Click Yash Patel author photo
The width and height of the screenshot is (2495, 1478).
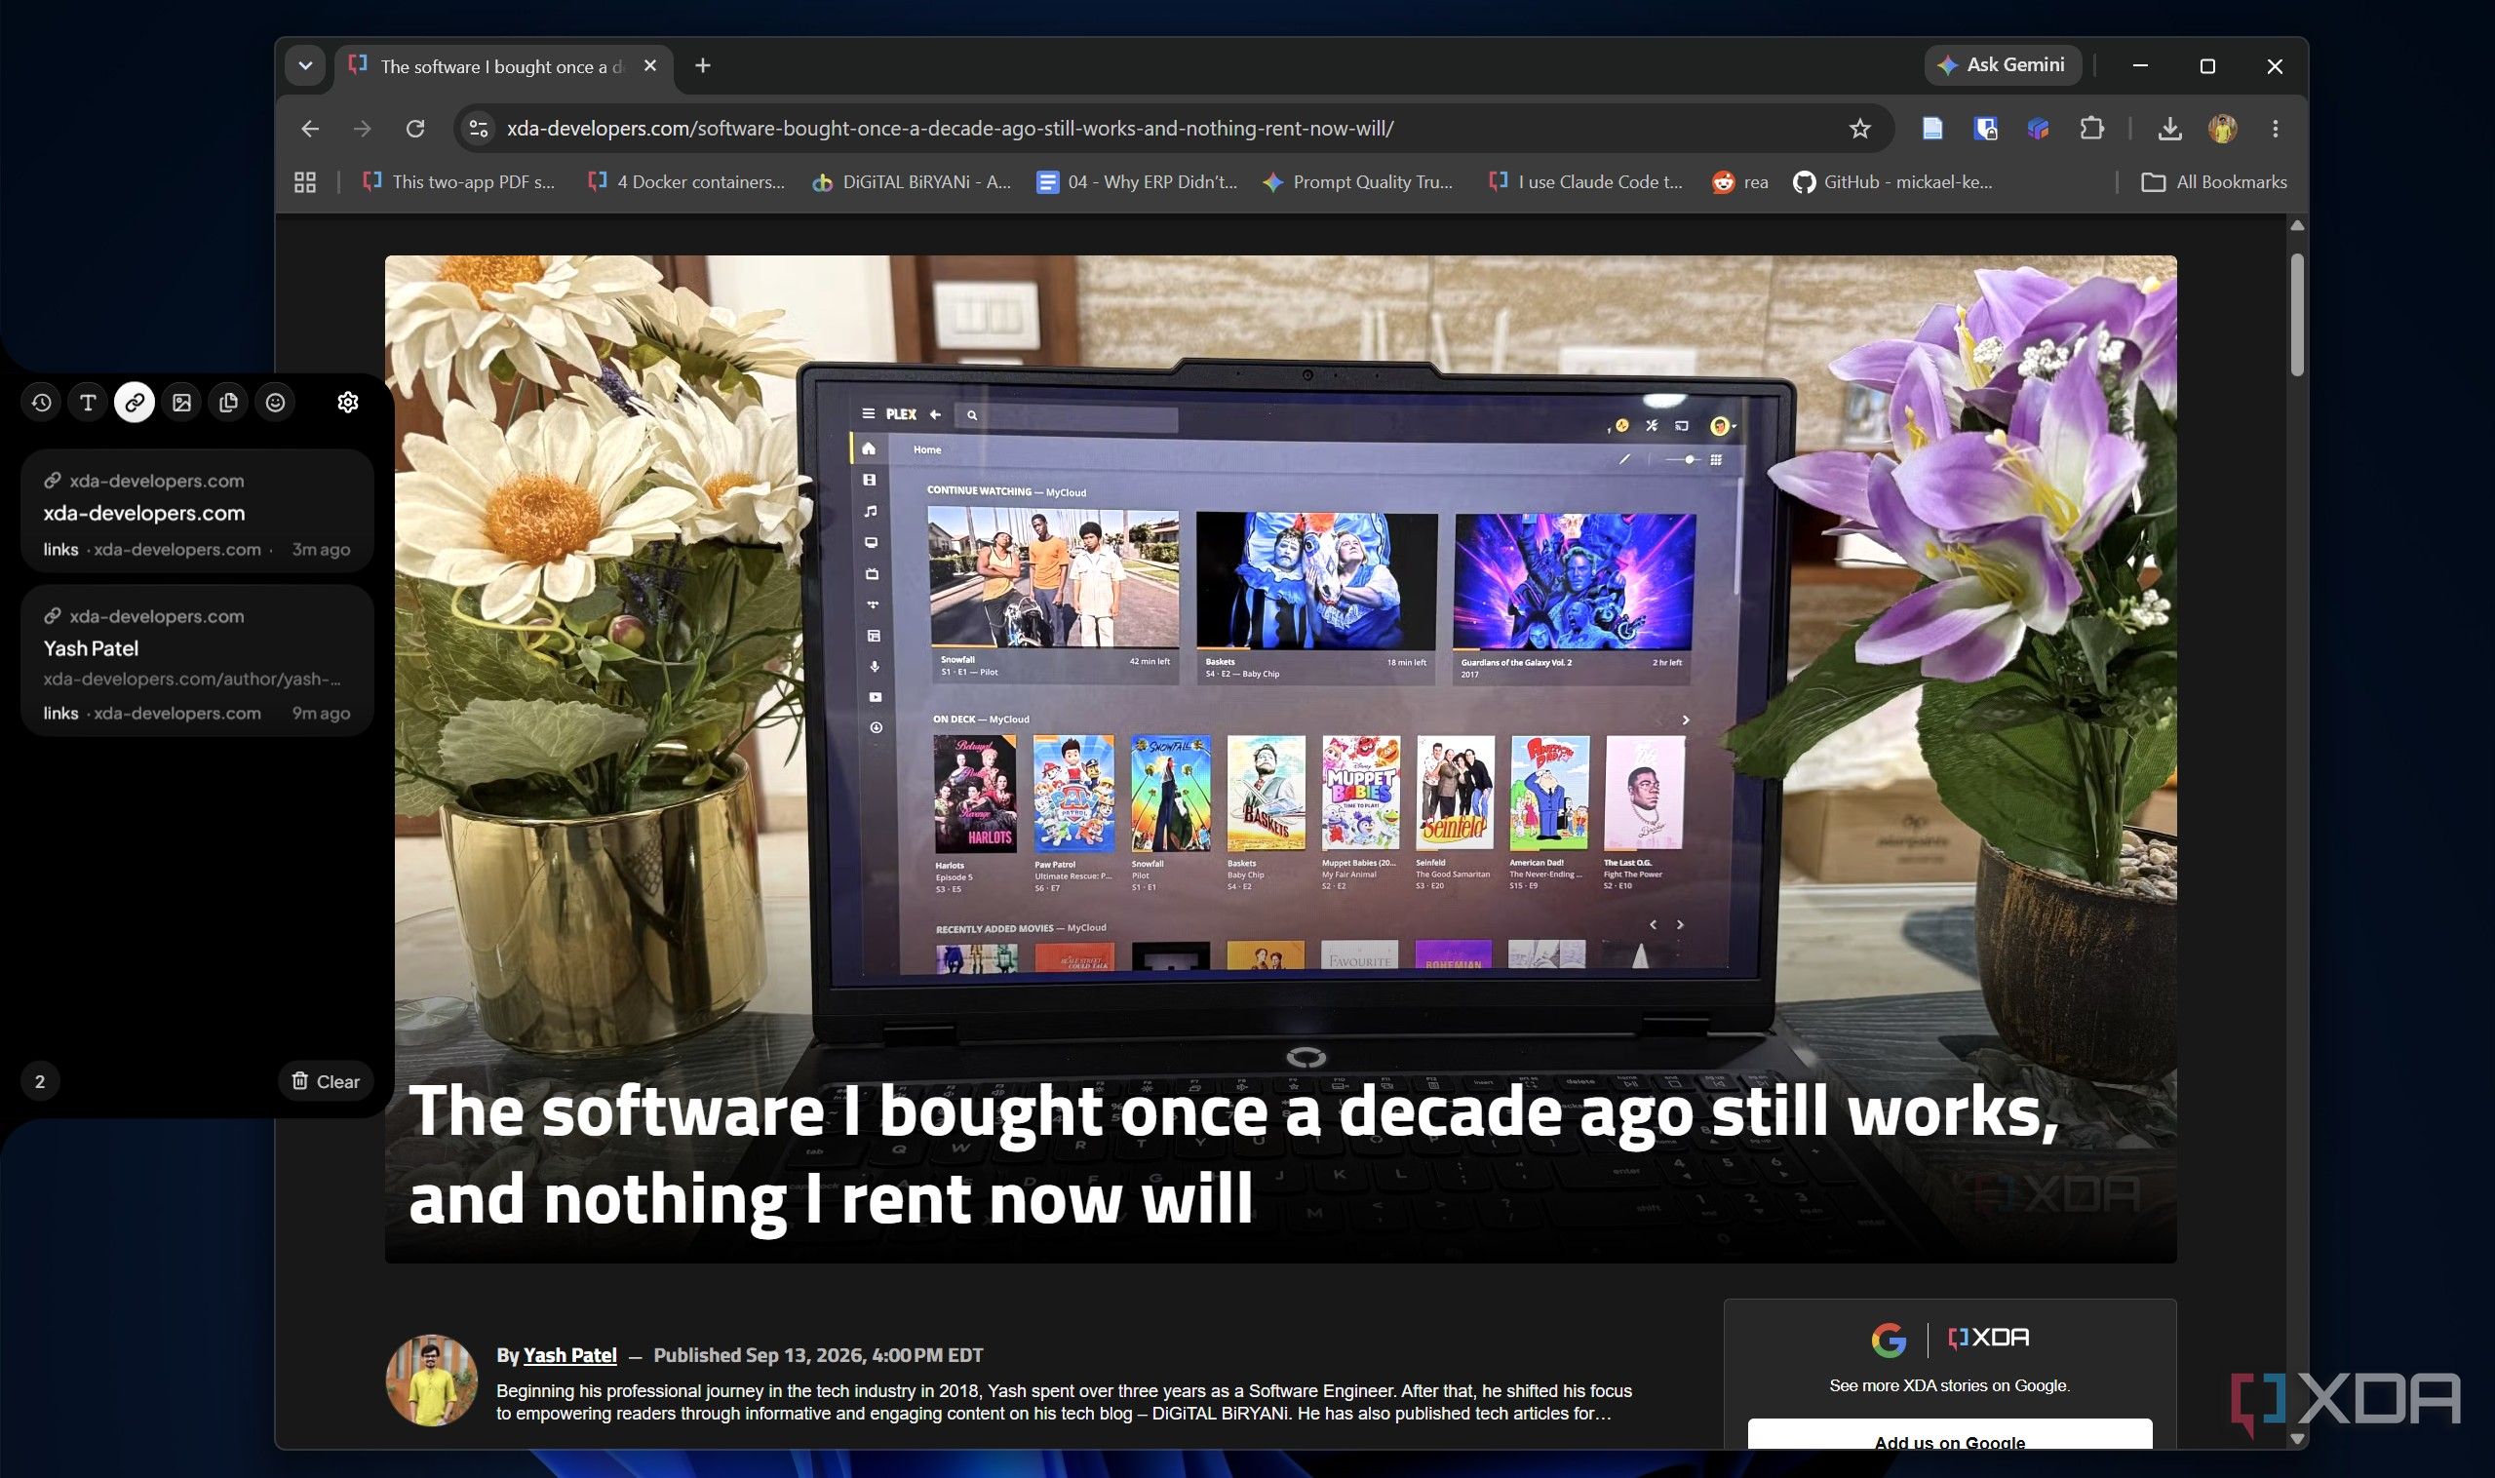click(x=431, y=1381)
